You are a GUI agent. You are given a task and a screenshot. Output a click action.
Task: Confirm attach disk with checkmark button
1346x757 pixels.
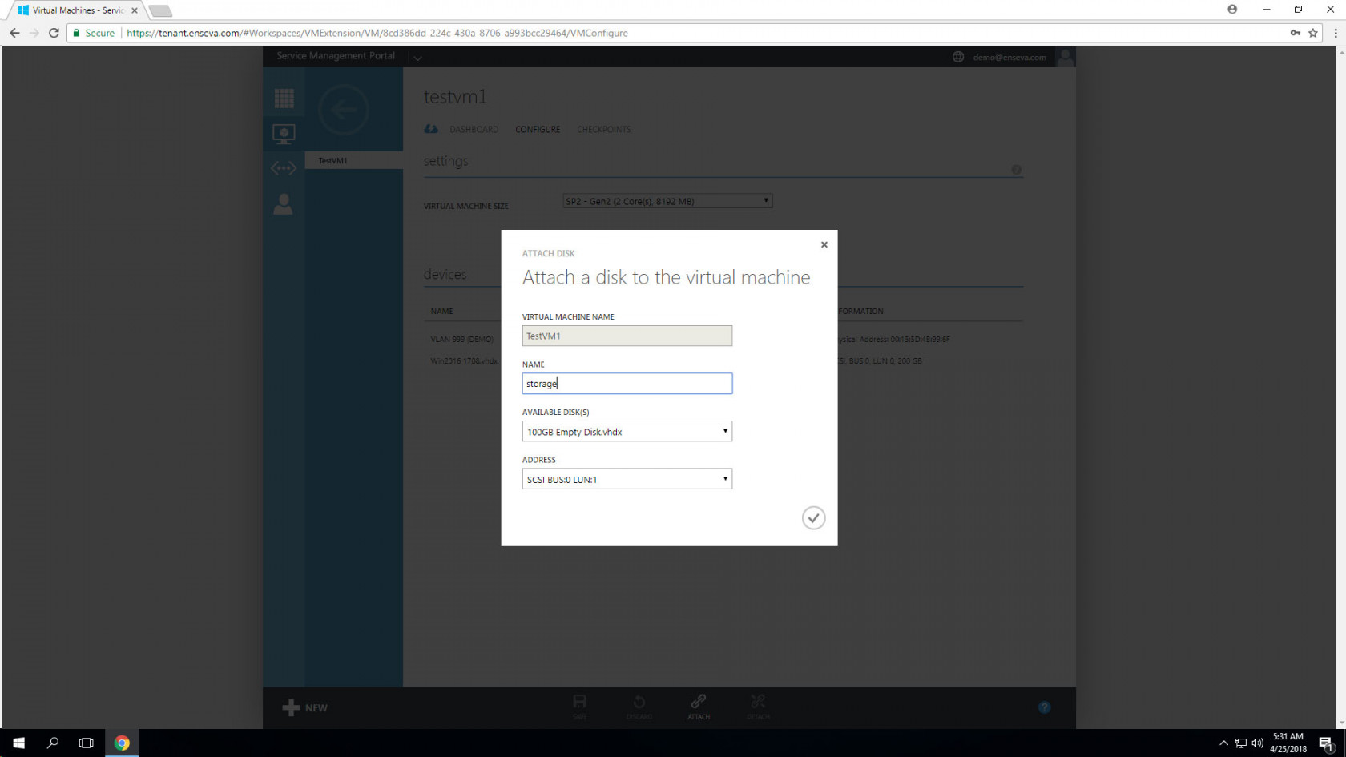click(813, 518)
